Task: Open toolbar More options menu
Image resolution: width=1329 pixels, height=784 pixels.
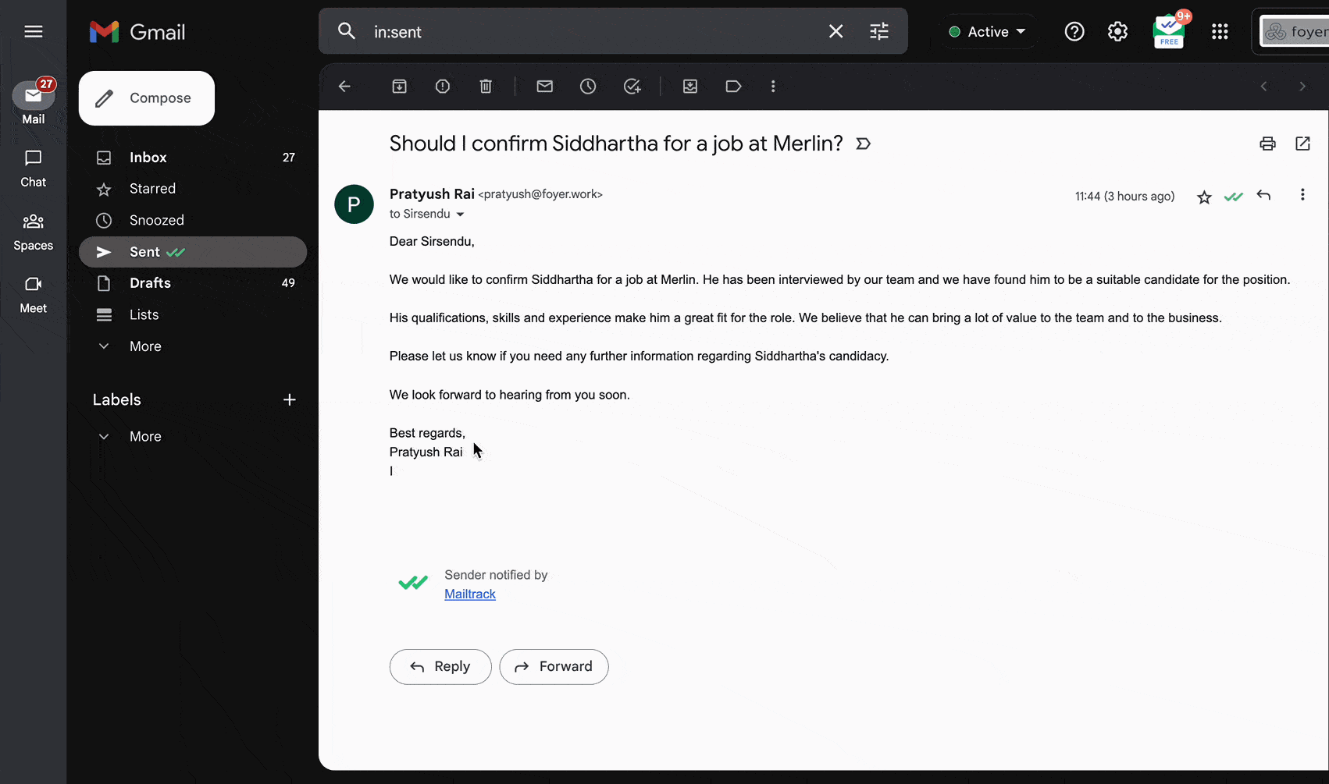Action: point(773,87)
